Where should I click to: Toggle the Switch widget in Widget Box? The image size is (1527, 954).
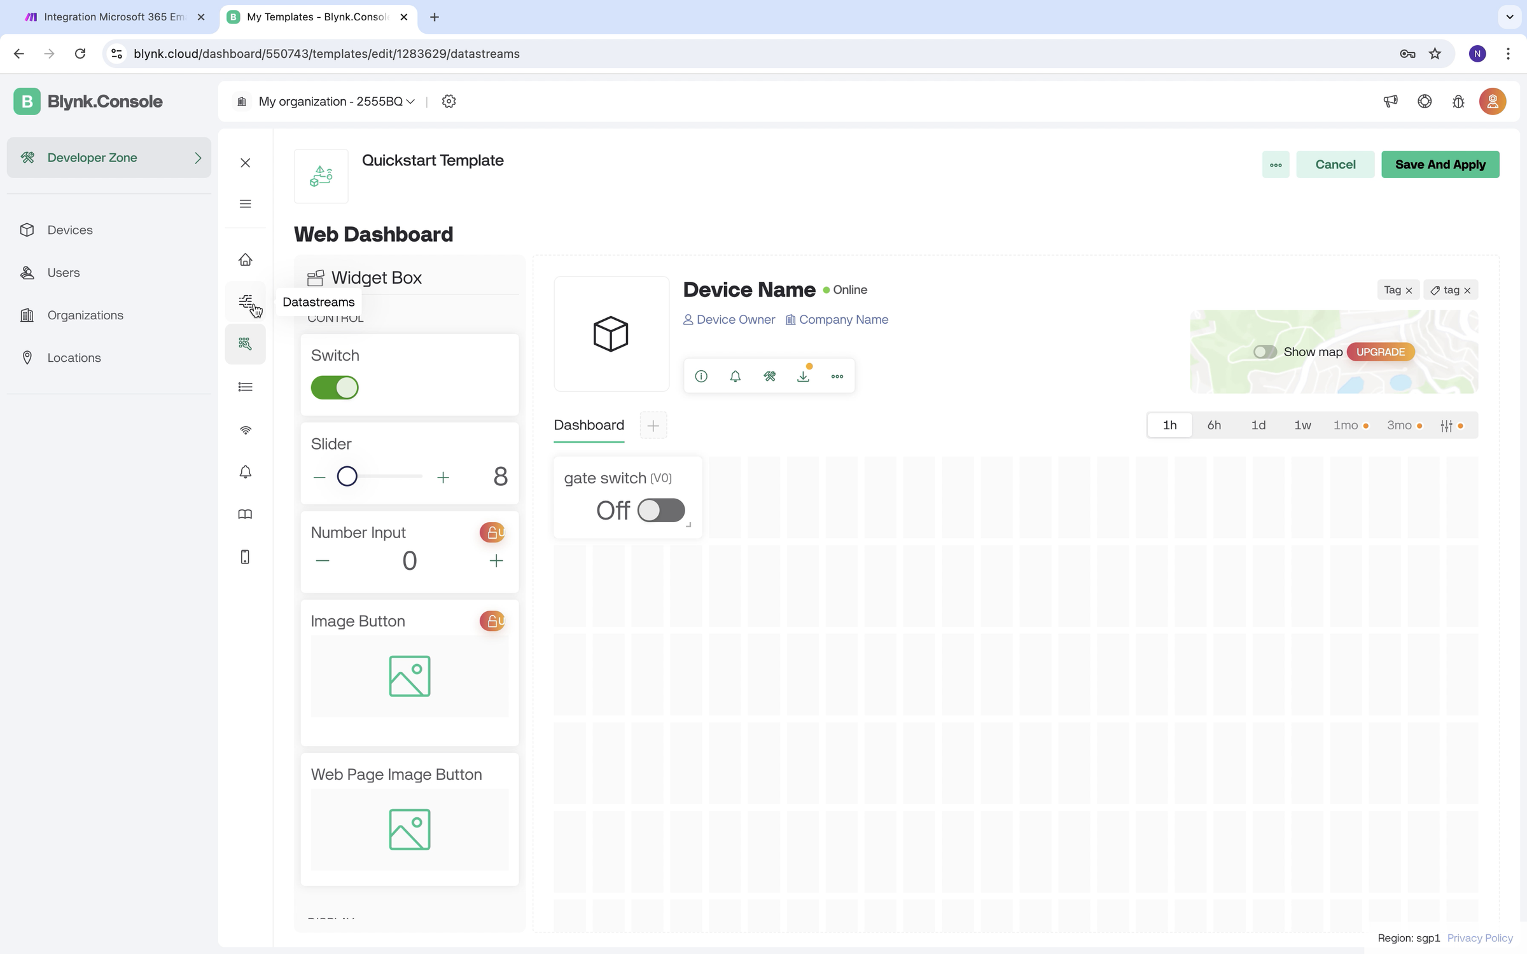pyautogui.click(x=335, y=387)
